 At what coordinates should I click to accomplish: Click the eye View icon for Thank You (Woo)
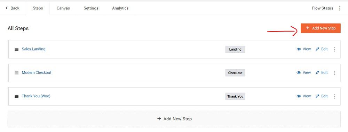point(299,96)
